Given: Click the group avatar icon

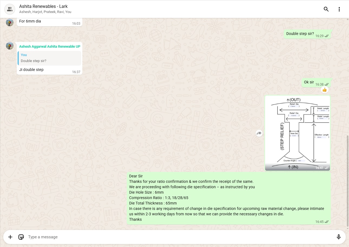Looking at the screenshot, I should point(10,9).
